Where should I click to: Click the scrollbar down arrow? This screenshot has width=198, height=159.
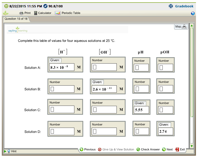(x=192, y=146)
